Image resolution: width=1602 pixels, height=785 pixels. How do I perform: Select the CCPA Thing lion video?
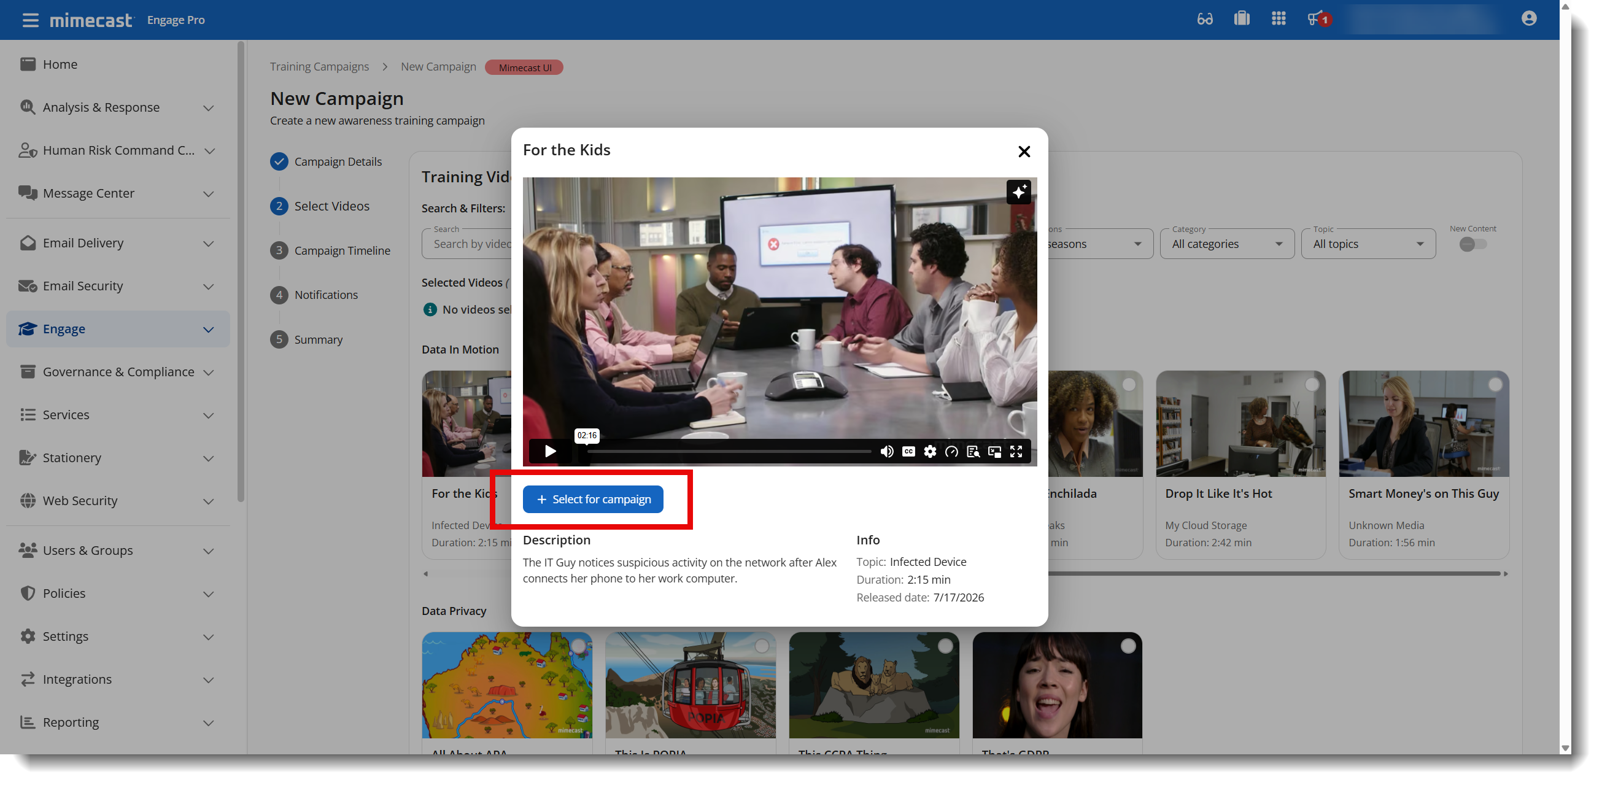[x=945, y=646]
